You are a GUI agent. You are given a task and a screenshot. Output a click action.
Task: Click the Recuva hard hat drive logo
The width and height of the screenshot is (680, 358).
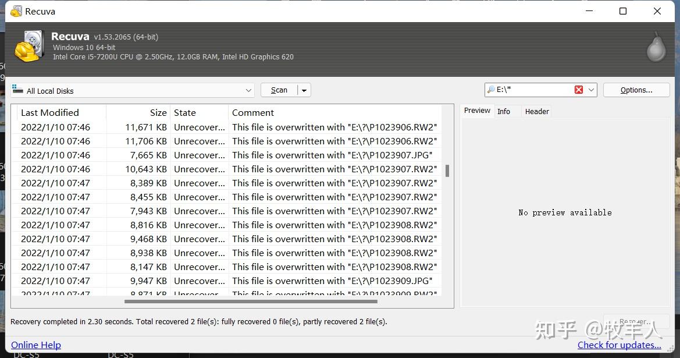click(29, 47)
